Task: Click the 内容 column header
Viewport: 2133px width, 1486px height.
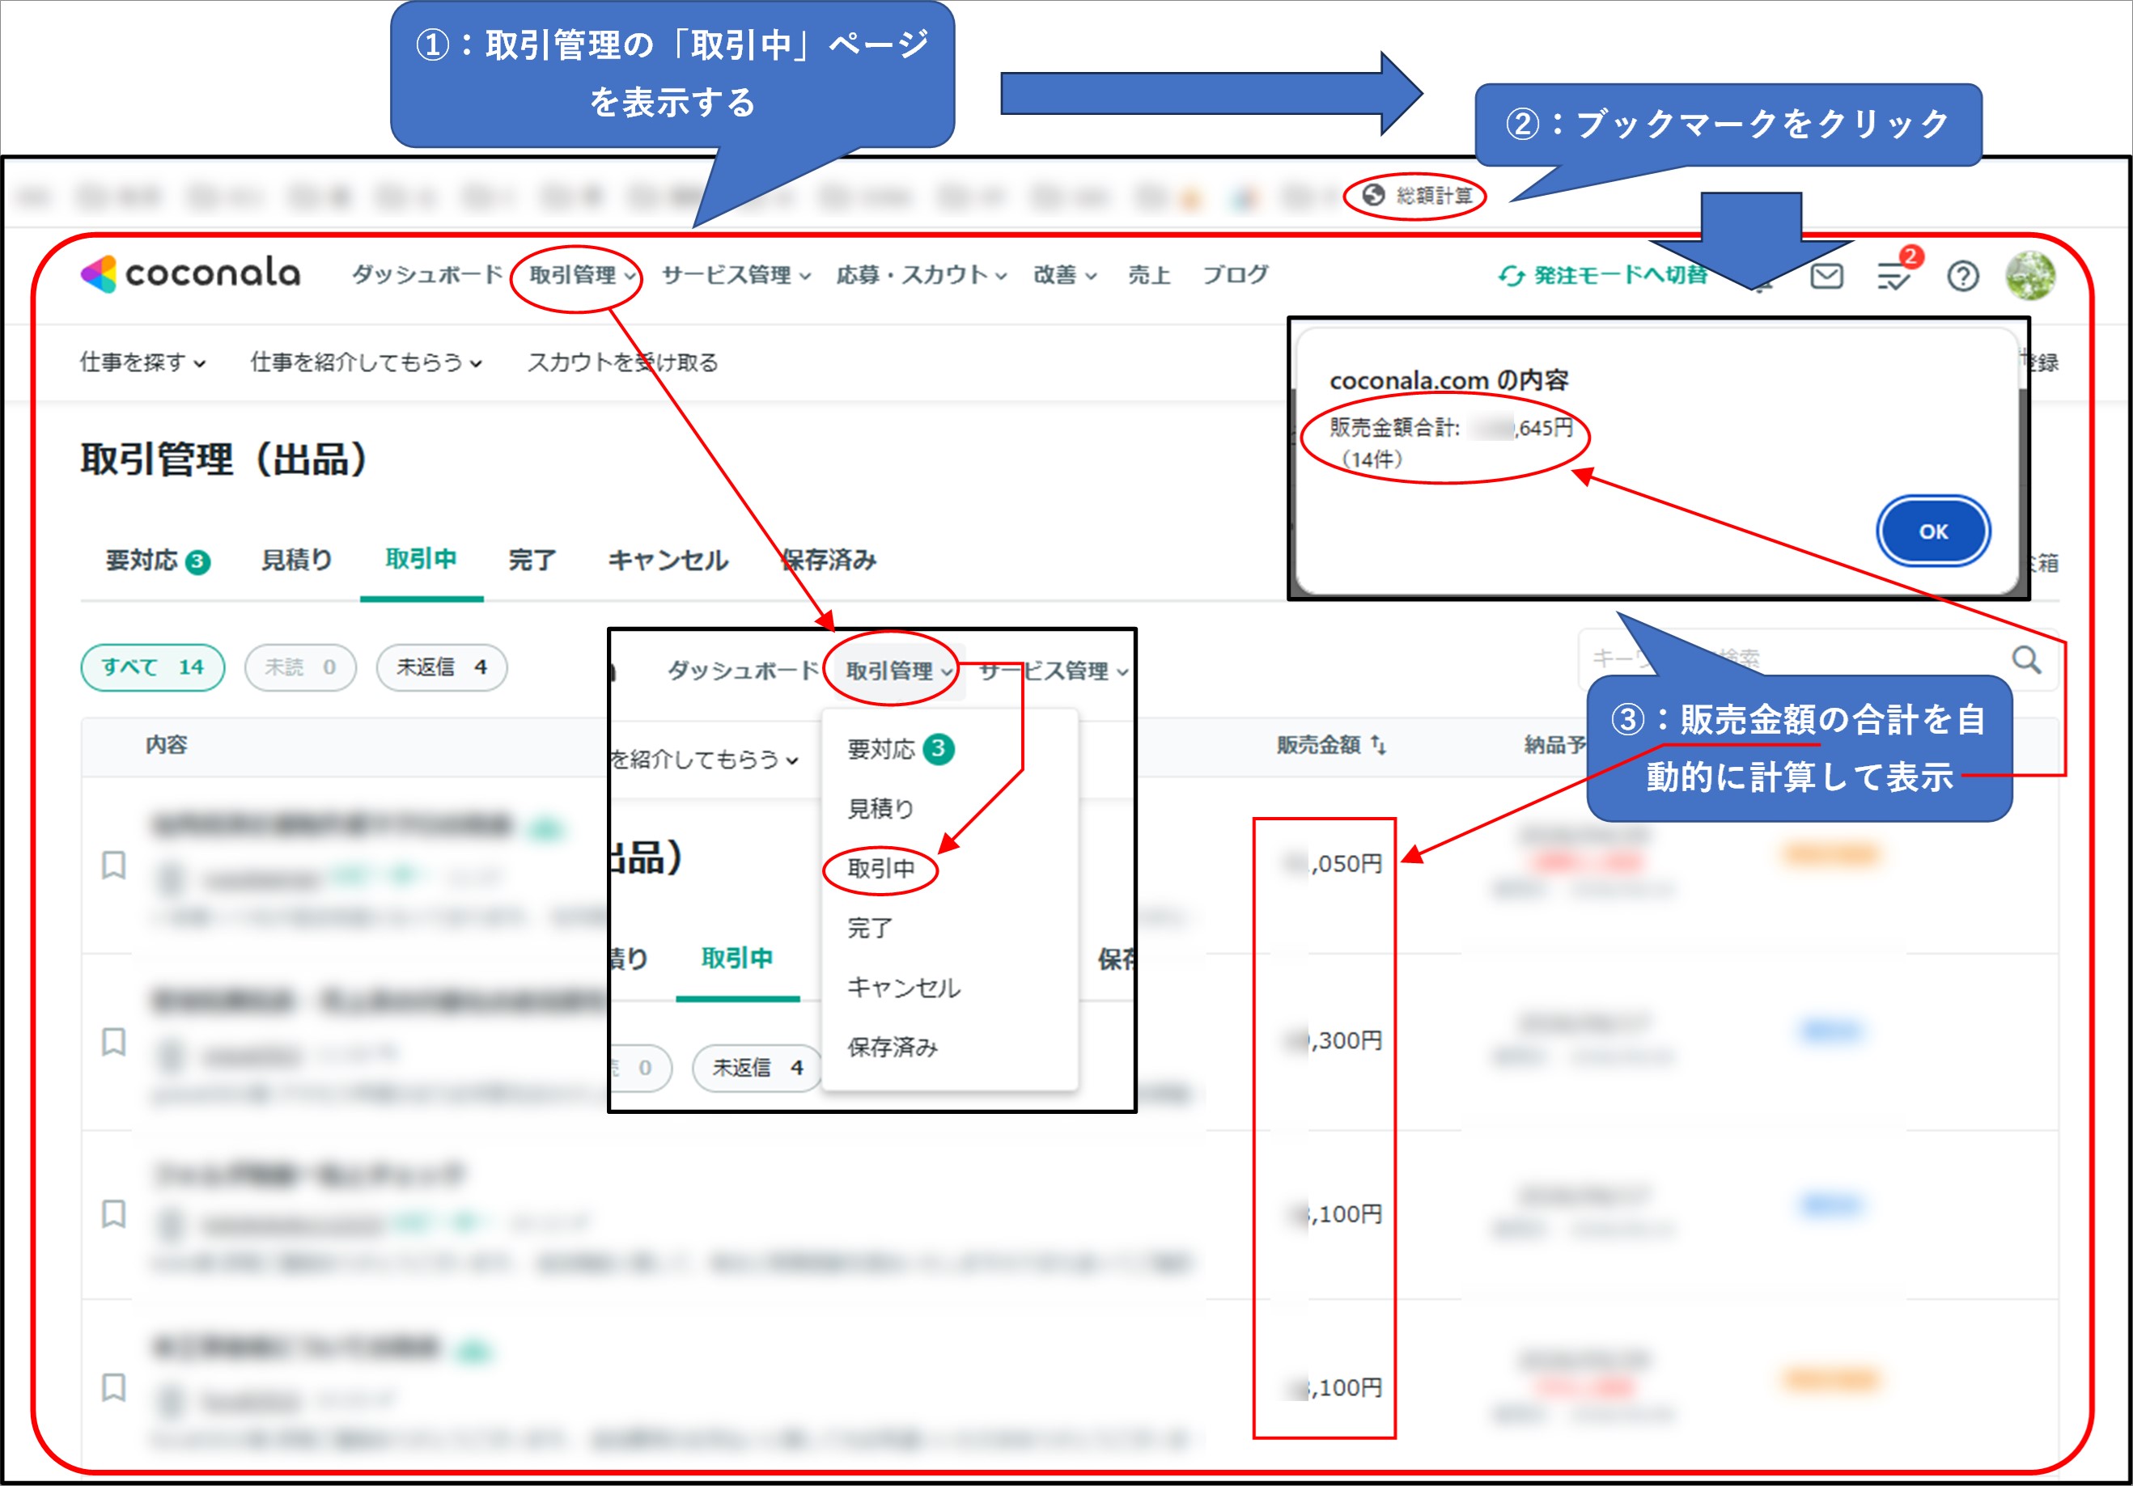Action: [x=167, y=745]
